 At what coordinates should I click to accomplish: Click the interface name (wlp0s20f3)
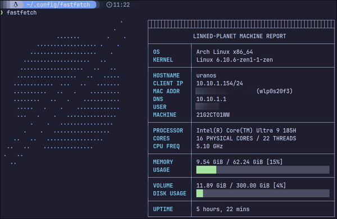click(275, 91)
